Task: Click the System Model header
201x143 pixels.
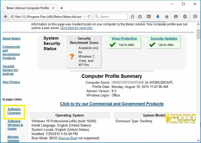Action: point(154,115)
